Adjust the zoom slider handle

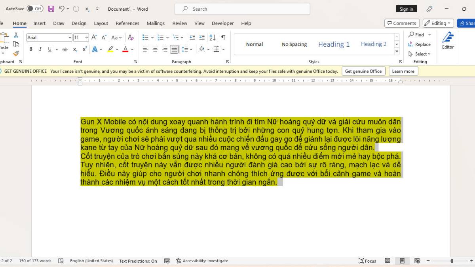(x=452, y=261)
